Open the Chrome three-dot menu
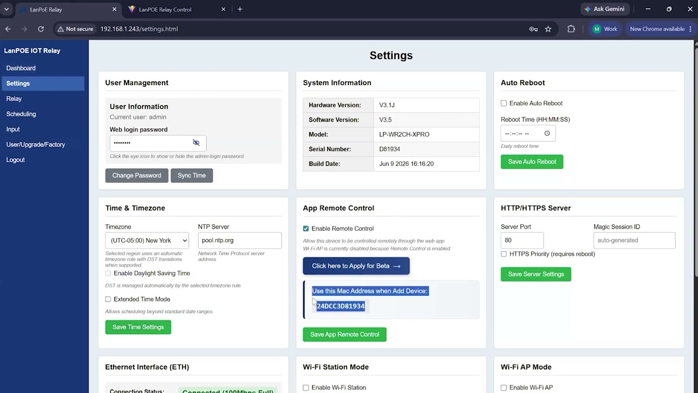 coord(691,29)
